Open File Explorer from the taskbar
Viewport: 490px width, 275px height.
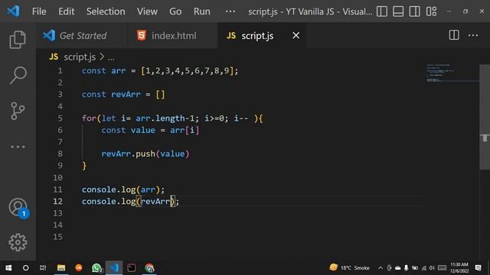pos(61,268)
